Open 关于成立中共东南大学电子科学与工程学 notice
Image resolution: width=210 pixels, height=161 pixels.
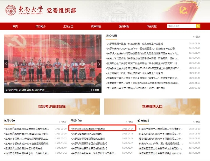[x=94, y=153]
